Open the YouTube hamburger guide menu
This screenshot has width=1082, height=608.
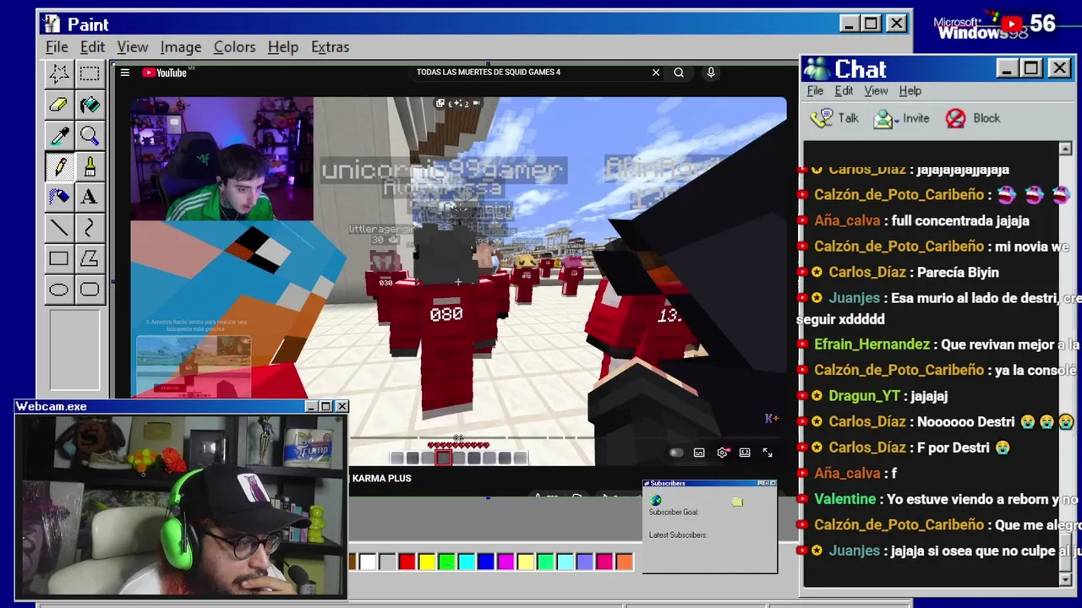point(124,73)
